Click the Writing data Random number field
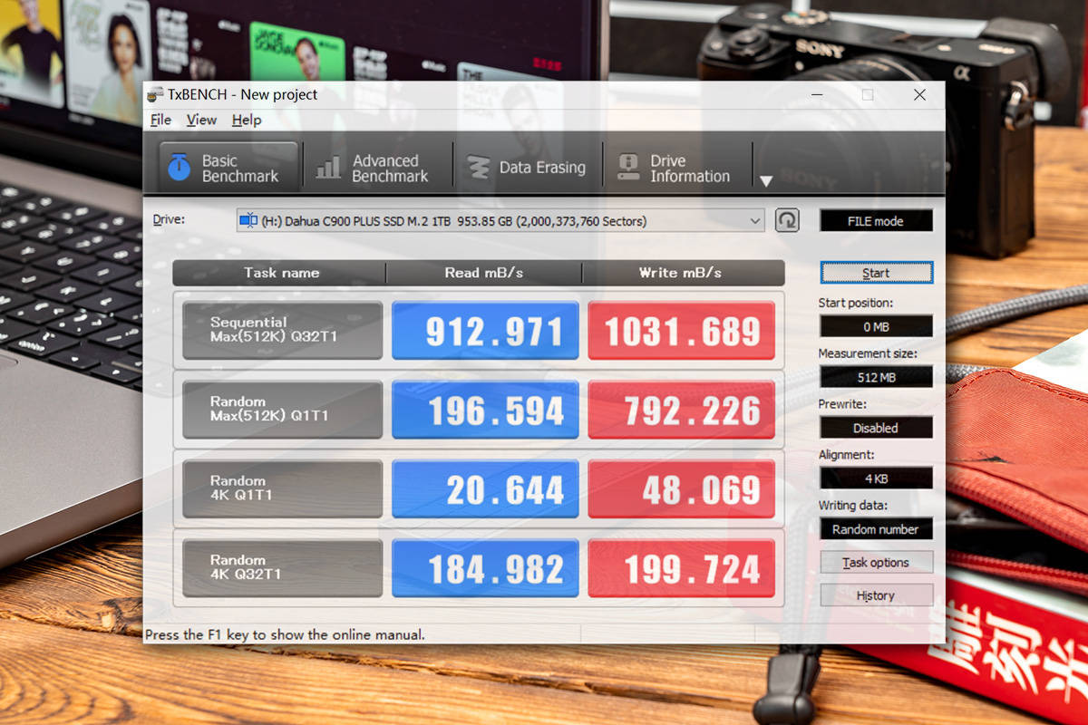 point(876,529)
